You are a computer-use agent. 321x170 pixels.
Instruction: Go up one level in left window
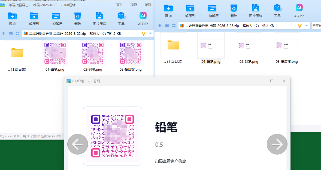tap(4, 33)
